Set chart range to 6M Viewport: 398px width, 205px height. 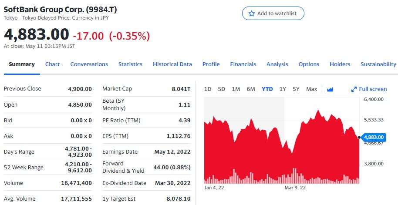(x=250, y=89)
